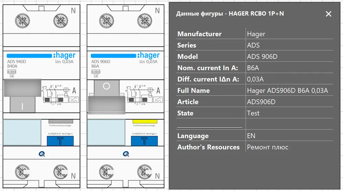Viewport: 343px width, 191px height.
Task: Click the light blue label window on ADS 940D
Action: 22,132
